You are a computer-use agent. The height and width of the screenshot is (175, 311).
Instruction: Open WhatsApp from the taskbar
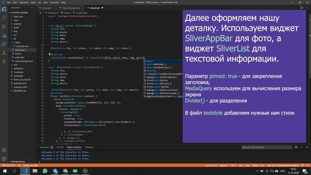(45, 171)
